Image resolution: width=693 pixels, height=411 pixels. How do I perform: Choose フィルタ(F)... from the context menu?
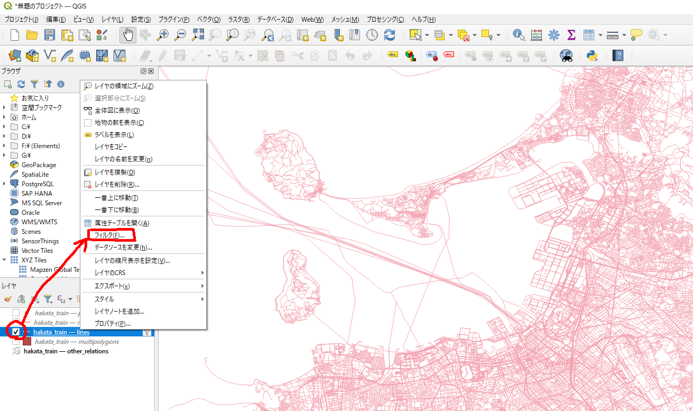tap(109, 235)
